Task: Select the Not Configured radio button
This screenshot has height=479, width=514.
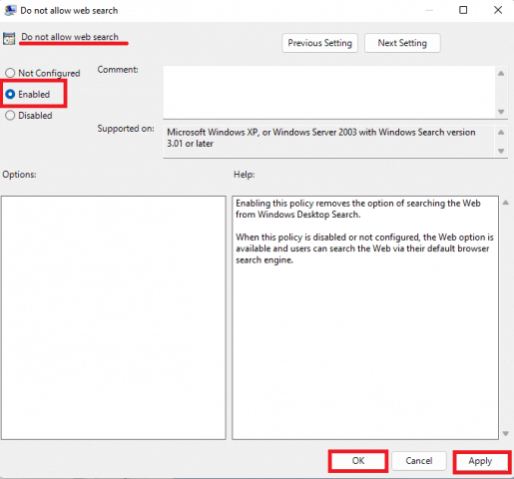Action: [10, 73]
